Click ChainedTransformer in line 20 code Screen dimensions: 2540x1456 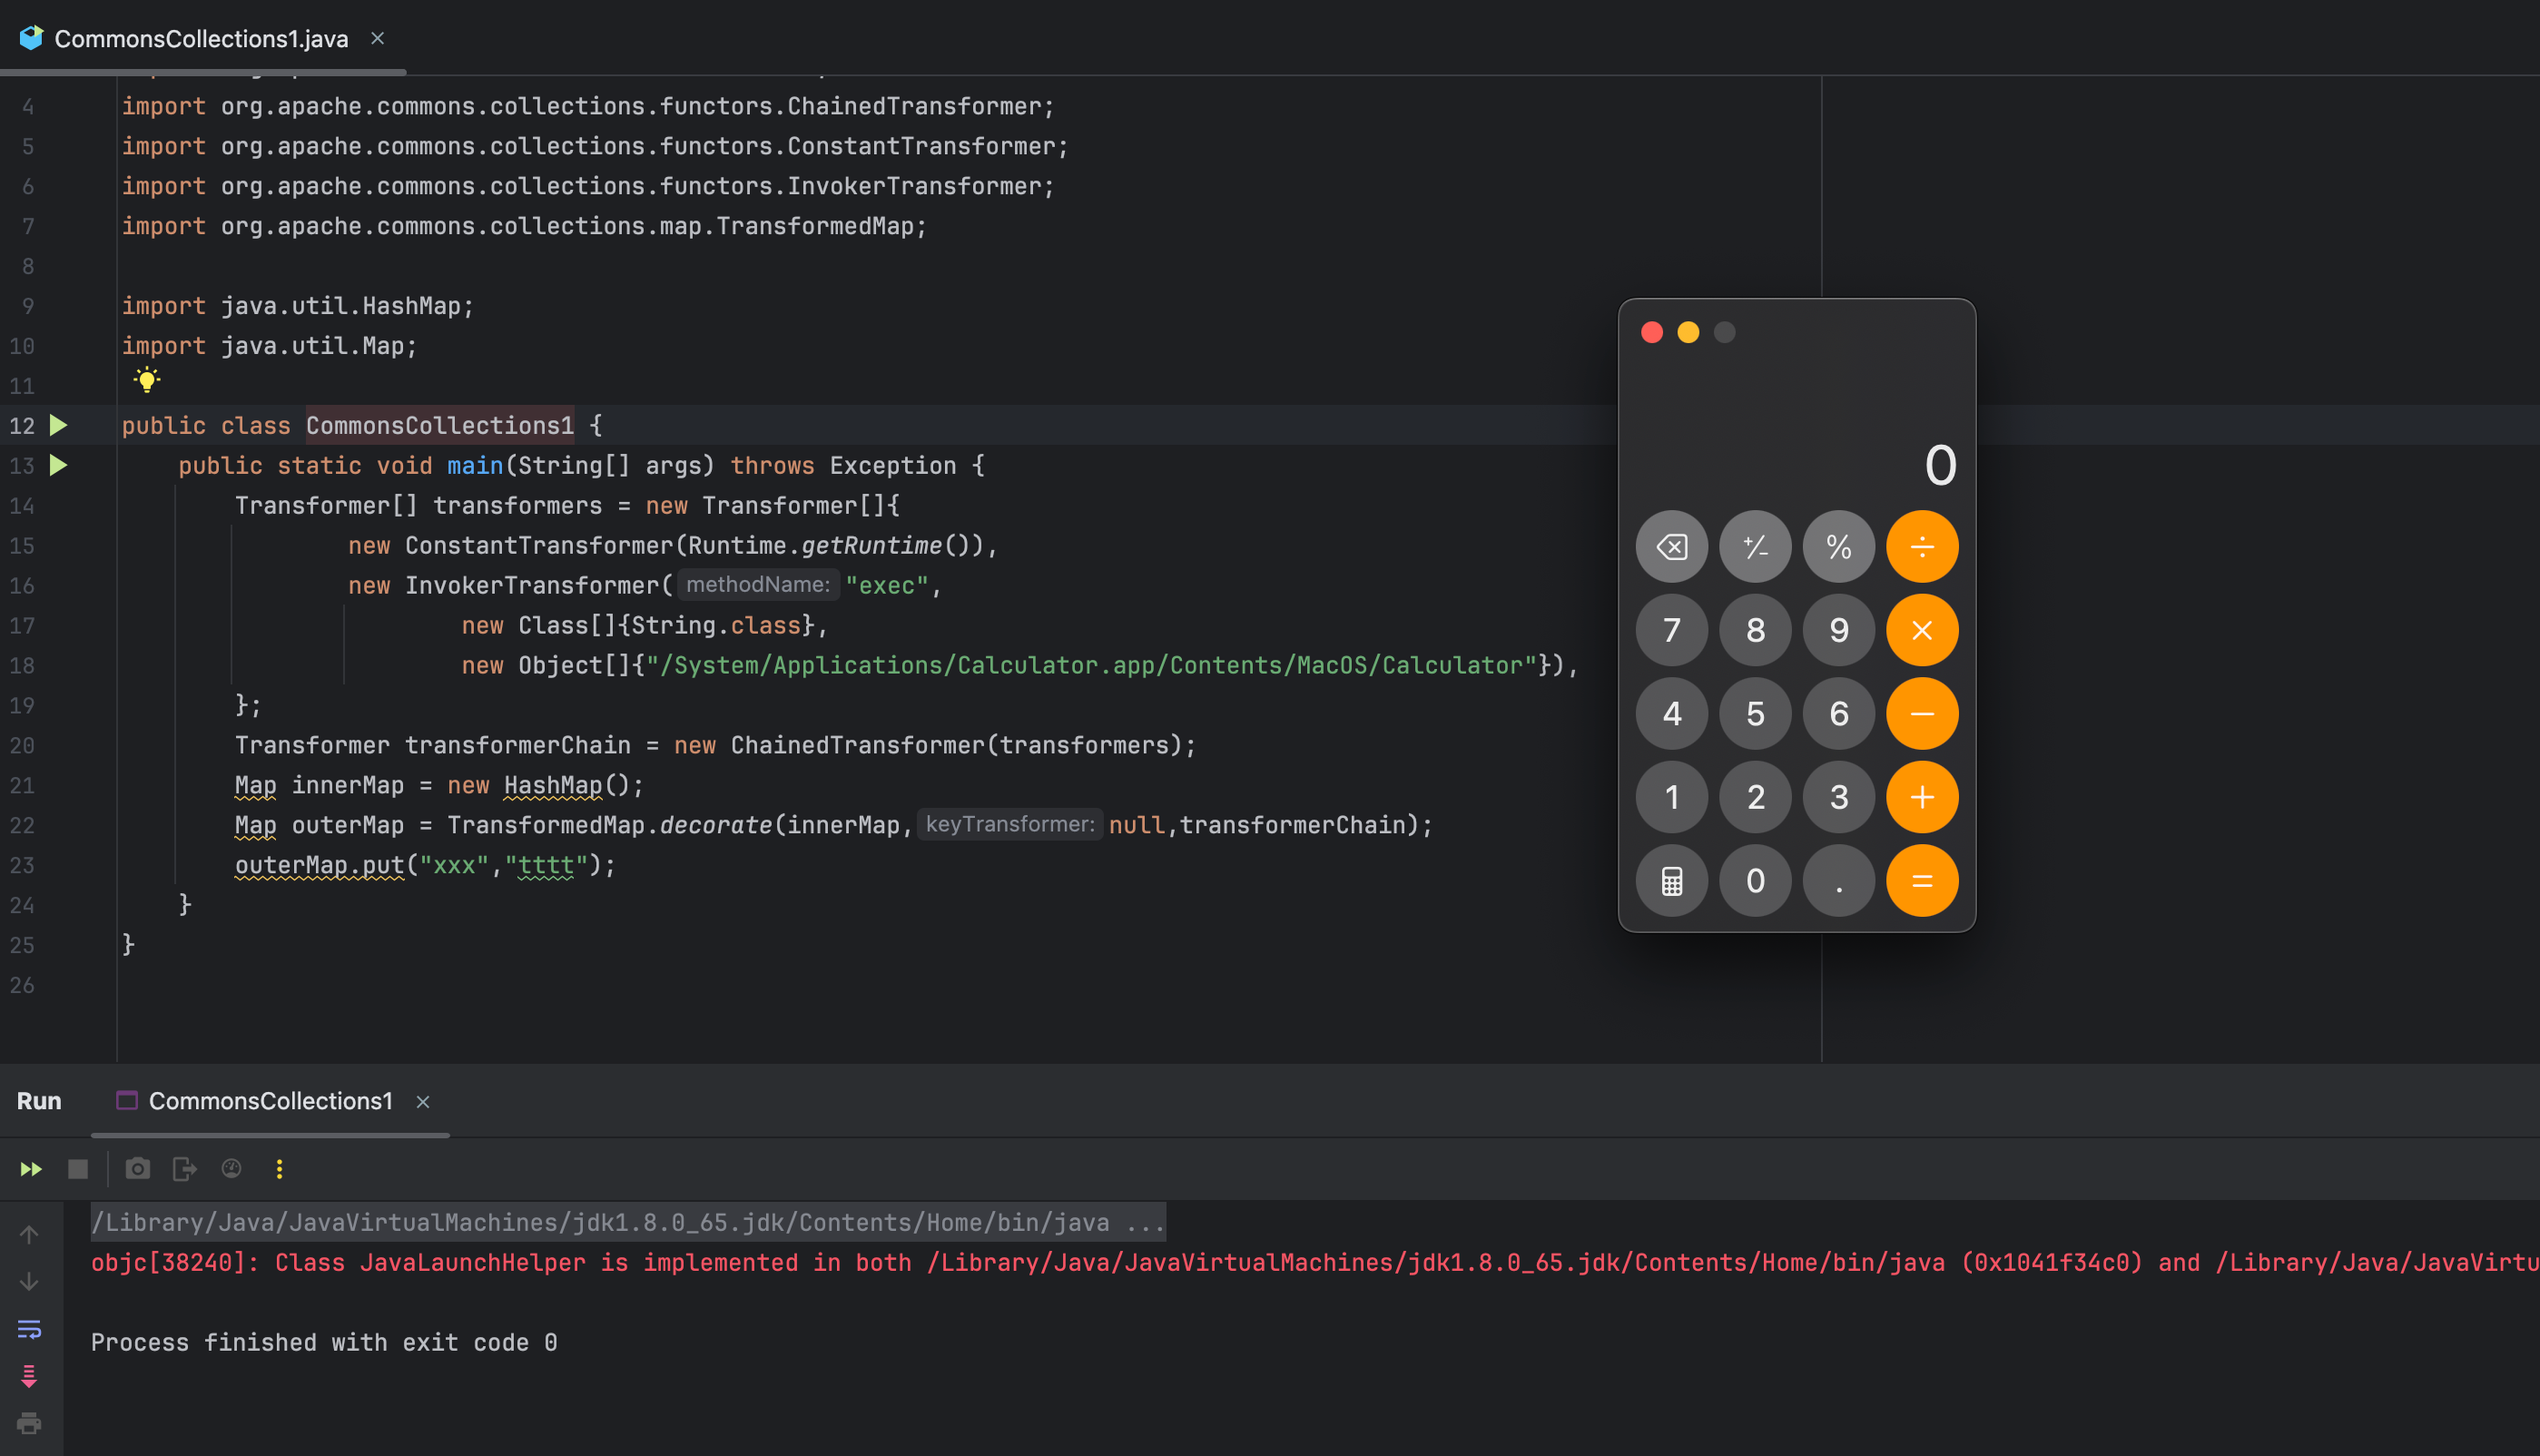pos(857,745)
